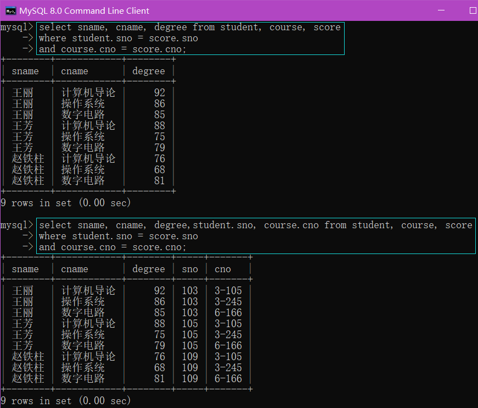The image size is (478, 408).
Task: Click degree '88' in the three-column table
Action: (x=160, y=125)
